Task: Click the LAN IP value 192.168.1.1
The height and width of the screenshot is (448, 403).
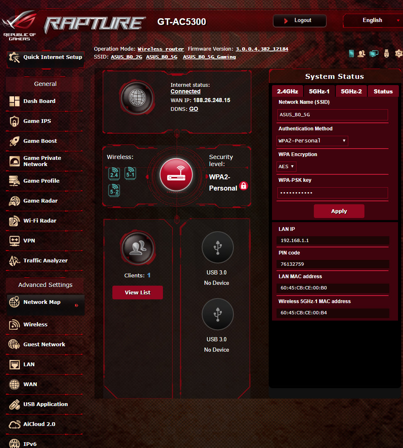Action: point(295,240)
